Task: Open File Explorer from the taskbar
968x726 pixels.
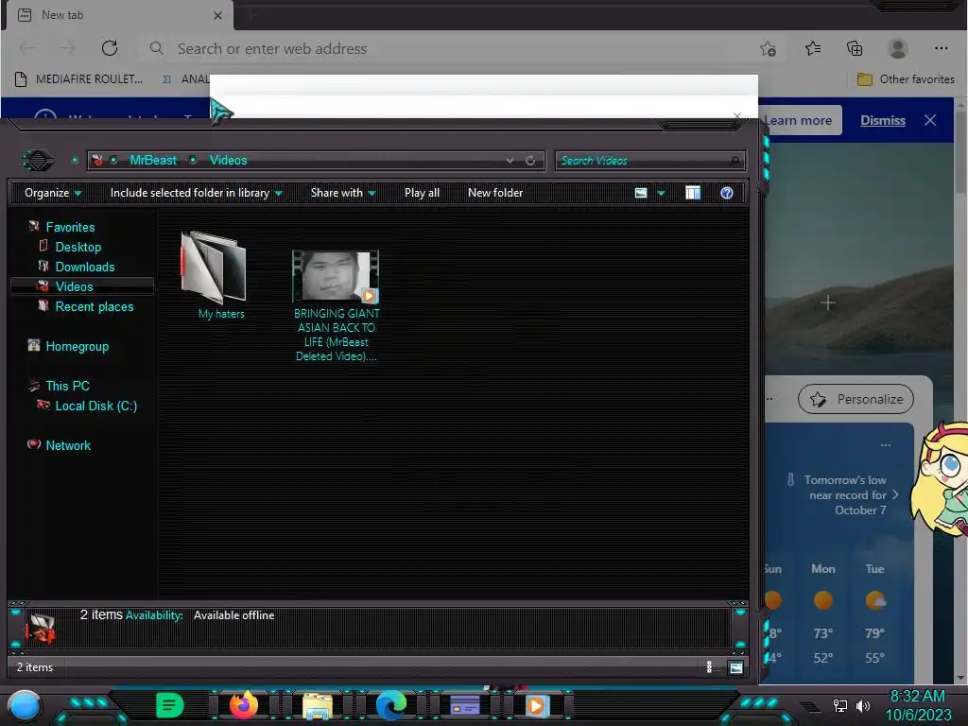Action: point(318,705)
